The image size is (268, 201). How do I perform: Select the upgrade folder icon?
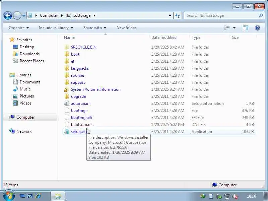pyautogui.click(x=67, y=96)
